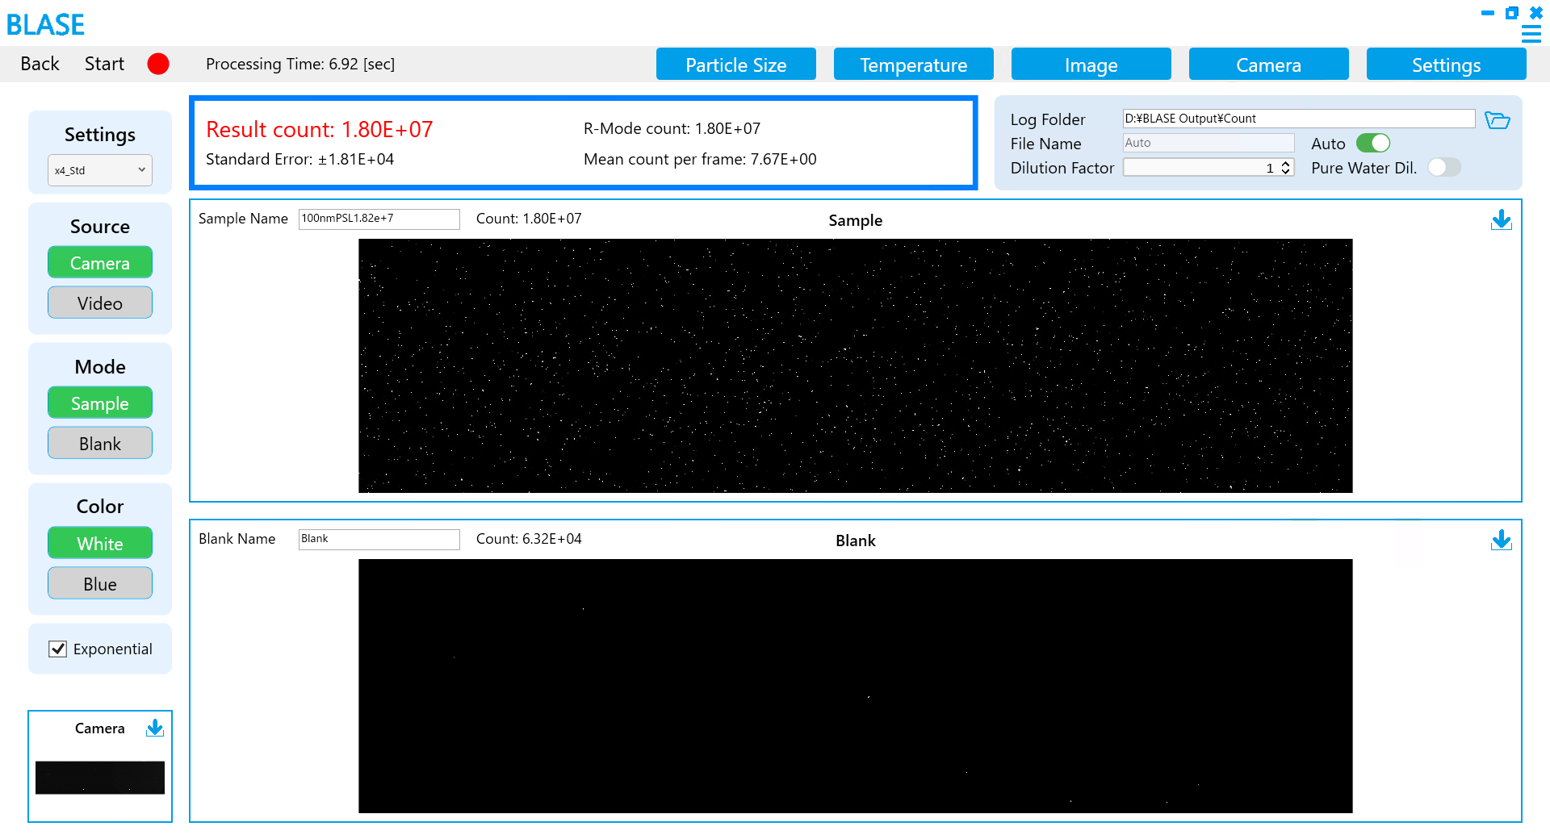The width and height of the screenshot is (1550, 839).
Task: Choose the Blue color option
Action: pos(100,584)
